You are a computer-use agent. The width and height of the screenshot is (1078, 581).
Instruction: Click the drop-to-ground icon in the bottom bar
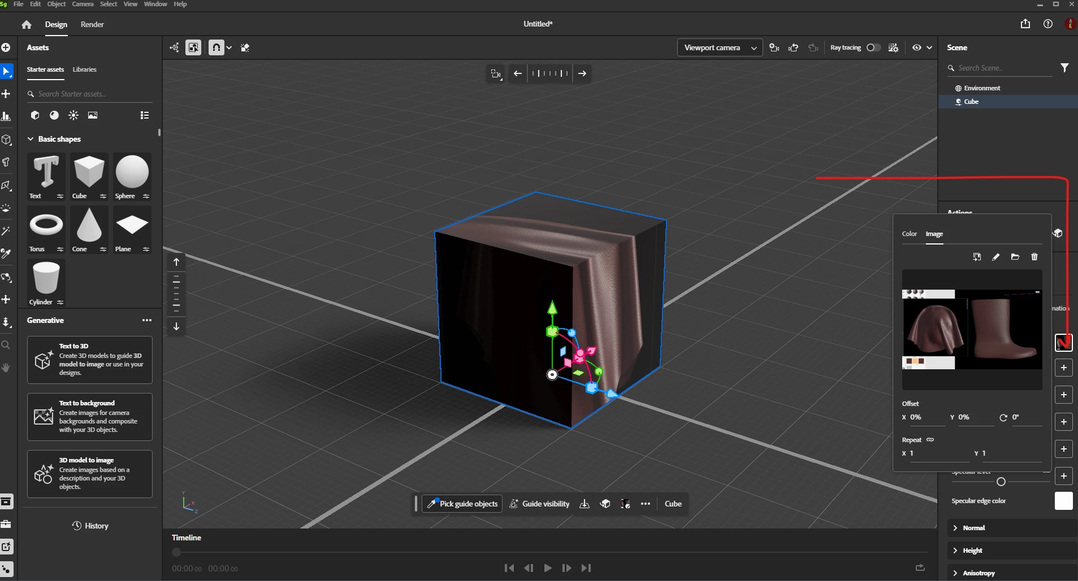pos(585,504)
